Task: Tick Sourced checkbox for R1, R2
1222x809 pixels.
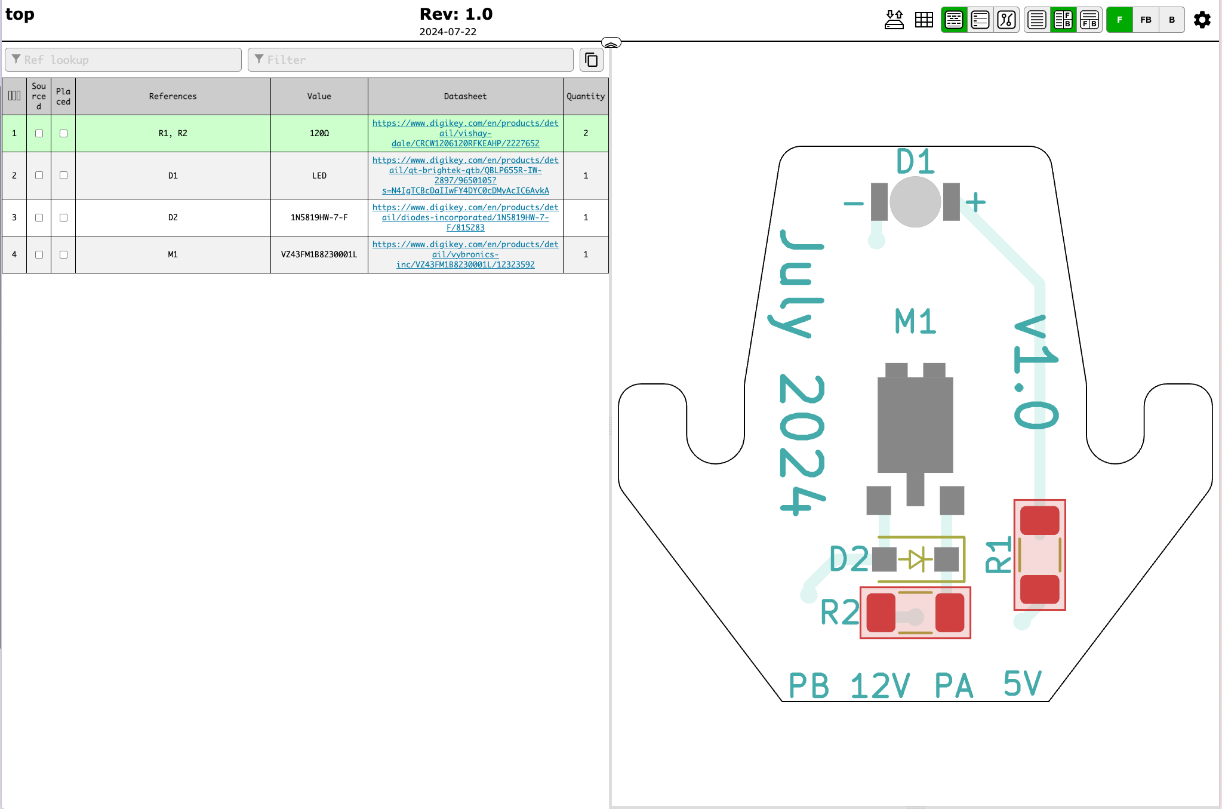Action: click(39, 133)
